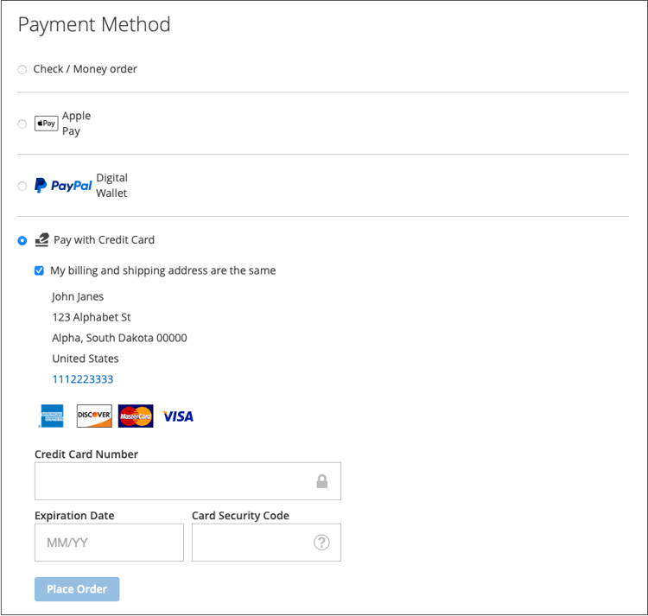Click the Apple Pay label text

pos(76,124)
